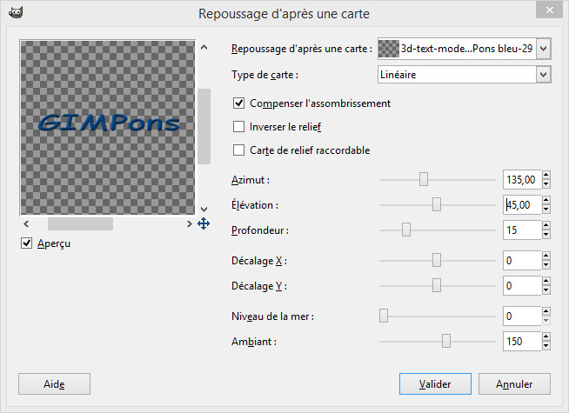Click the Élévation slider handle

click(437, 205)
